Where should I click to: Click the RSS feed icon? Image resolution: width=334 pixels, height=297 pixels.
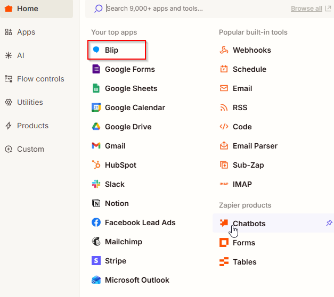pos(224,108)
